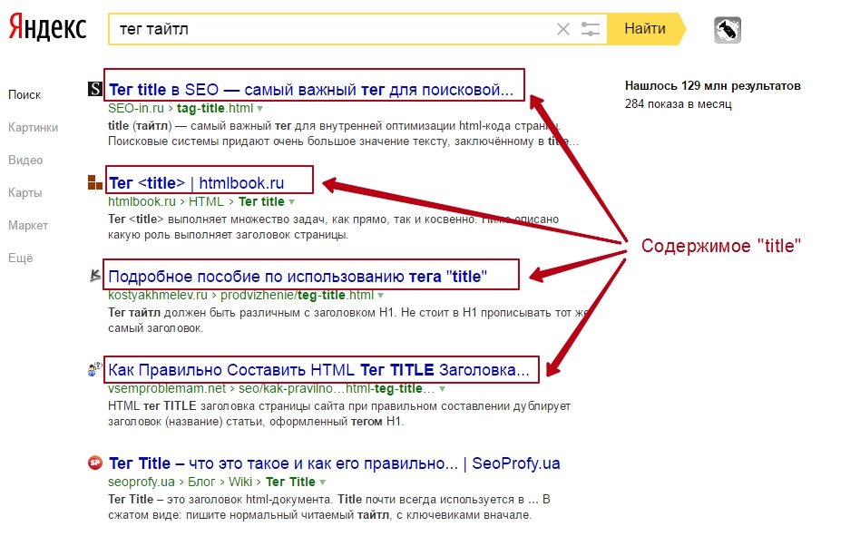
Task: Click kostyakhmelev.ru favicon icon
Action: pos(95,275)
